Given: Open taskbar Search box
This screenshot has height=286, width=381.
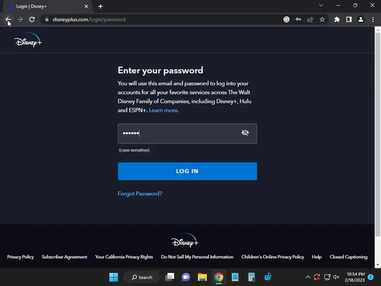Looking at the screenshot, I should coord(142,277).
